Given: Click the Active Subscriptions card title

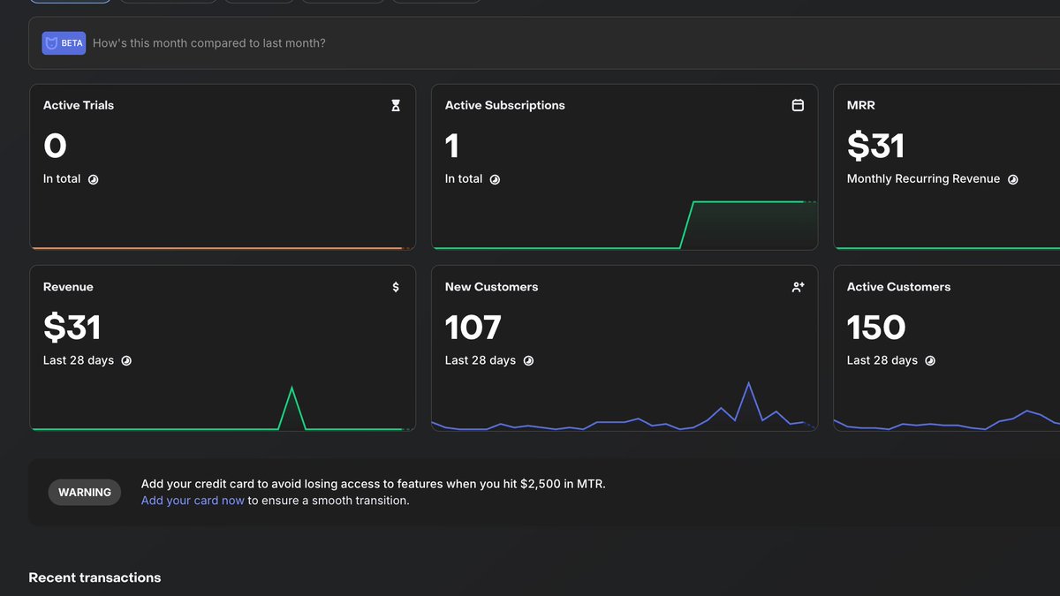Looking at the screenshot, I should (x=505, y=105).
